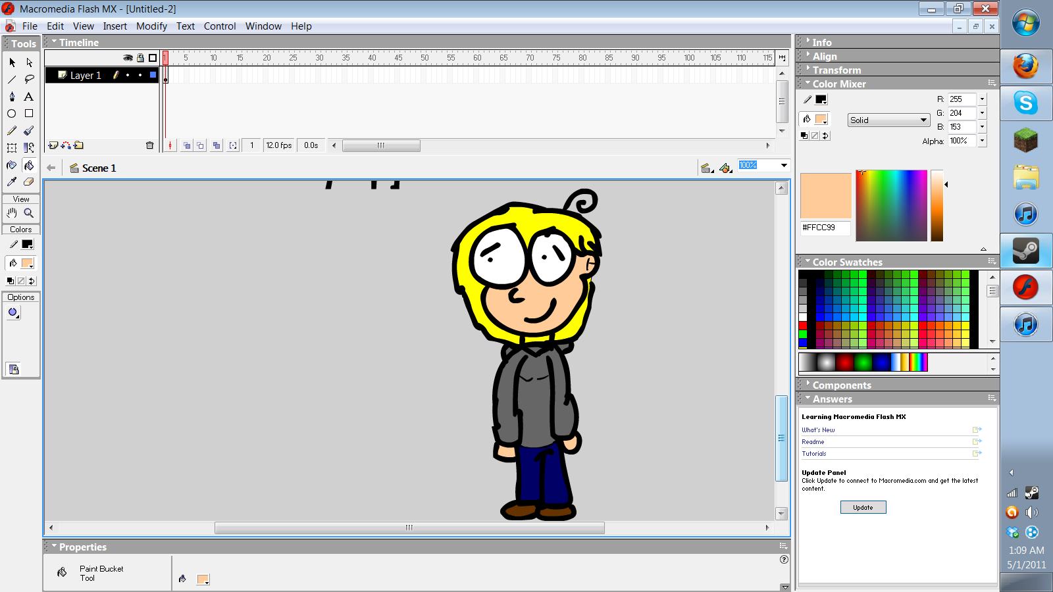1053x592 pixels.
Task: Expand the Transform panel
Action: click(x=836, y=70)
